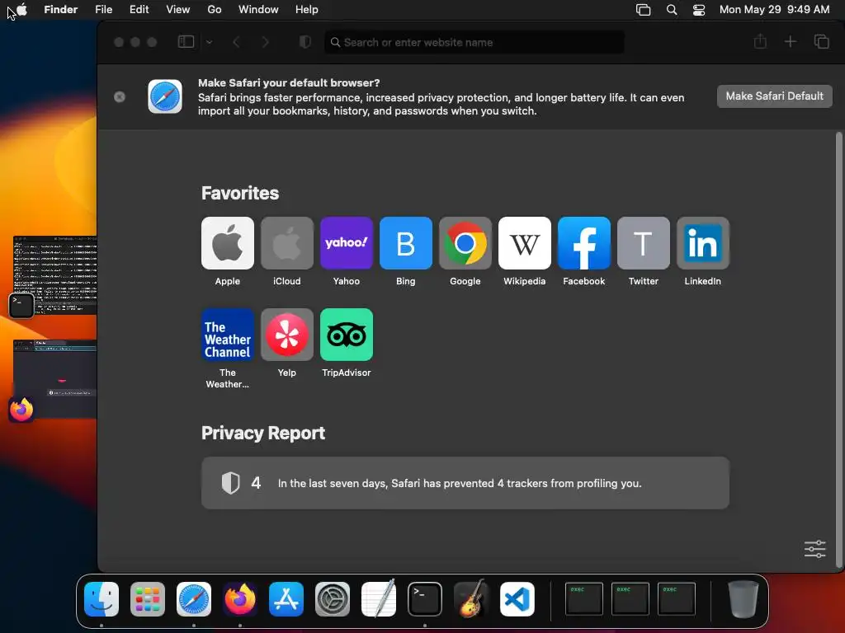Image resolution: width=845 pixels, height=633 pixels.
Task: Open Safari from the Dock
Action: point(194,599)
